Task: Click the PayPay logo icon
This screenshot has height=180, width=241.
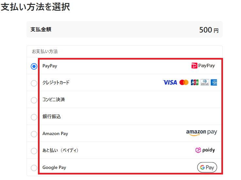Action: point(203,66)
